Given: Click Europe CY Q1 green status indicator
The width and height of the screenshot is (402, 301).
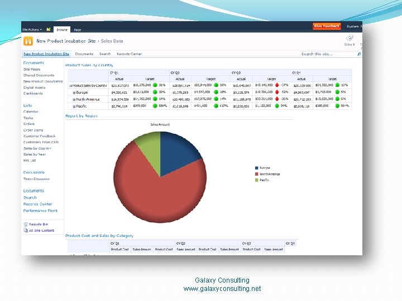Looking at the screenshot, I should [155, 92].
